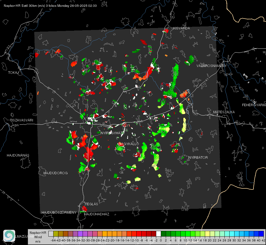The height and width of the screenshot is (245, 266).
Task: Pick the bright green swatch between 10 and 12
Action: 188,234
